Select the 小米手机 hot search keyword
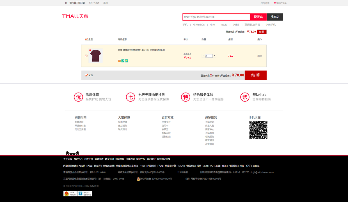348x202 pixels. click(271, 25)
